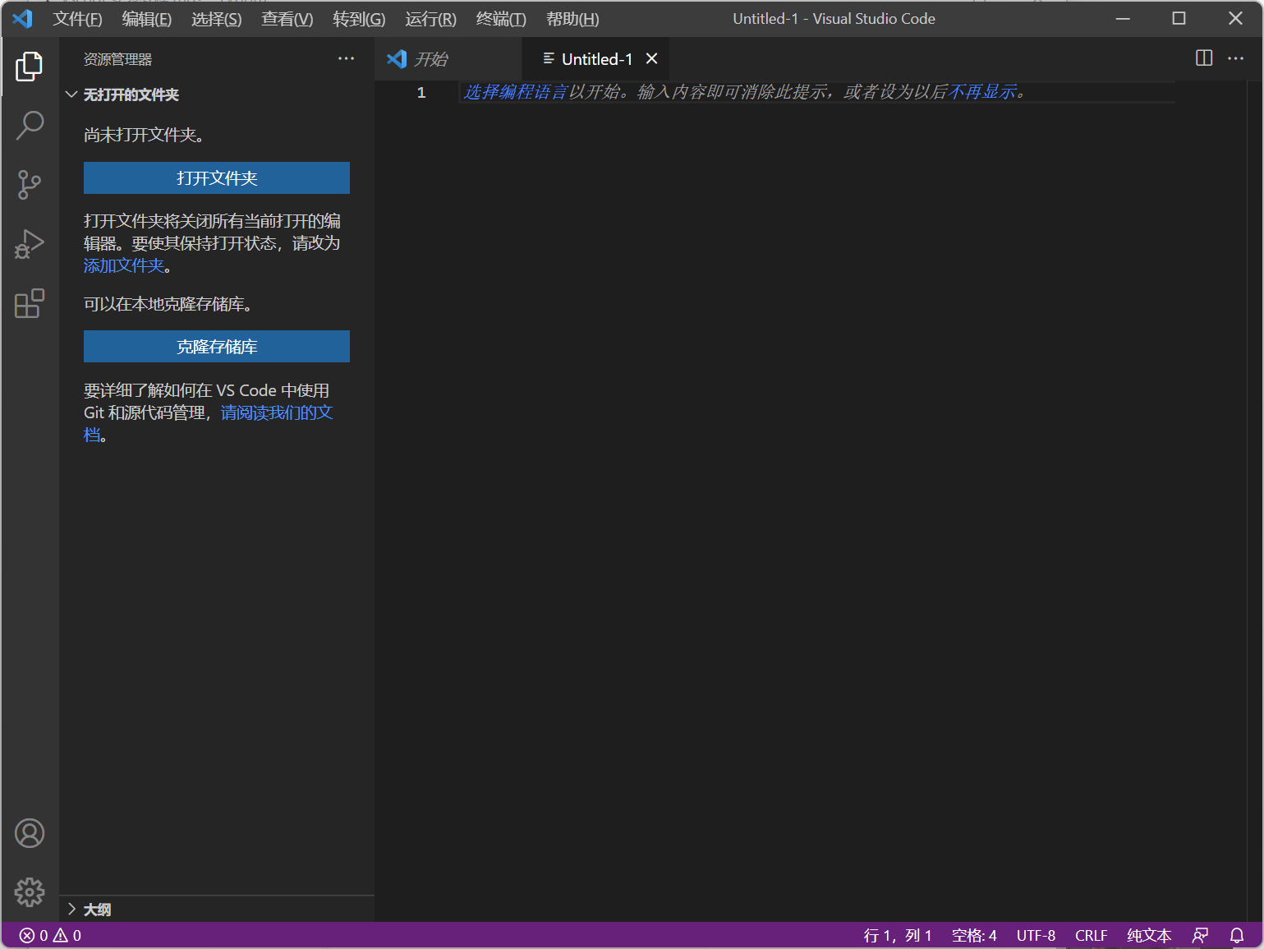Viewport: 1264px width, 949px height.
Task: Open the 运行(R) menu
Action: (430, 19)
